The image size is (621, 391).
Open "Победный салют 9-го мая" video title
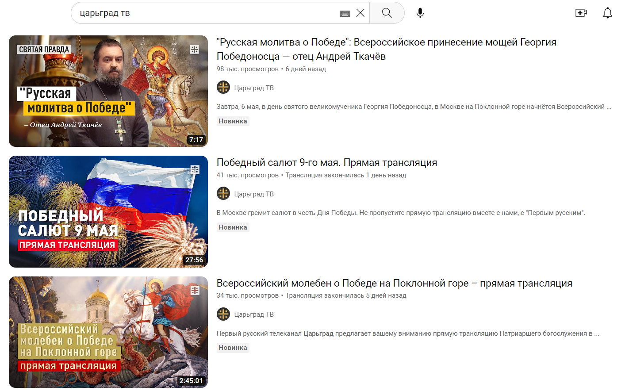tap(327, 162)
